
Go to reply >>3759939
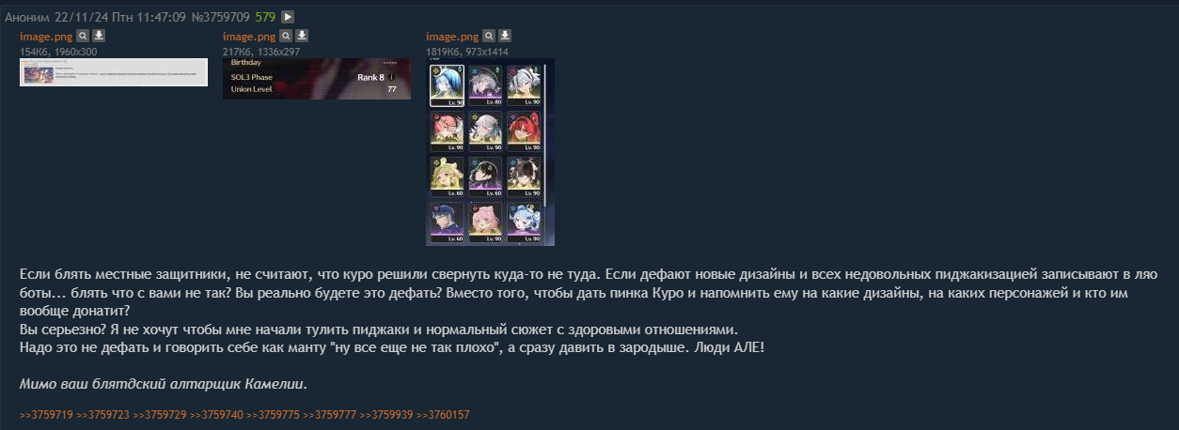click(x=385, y=414)
